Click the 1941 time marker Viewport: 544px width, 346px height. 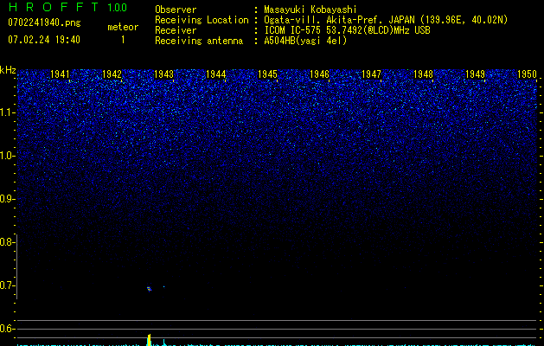tap(60, 74)
